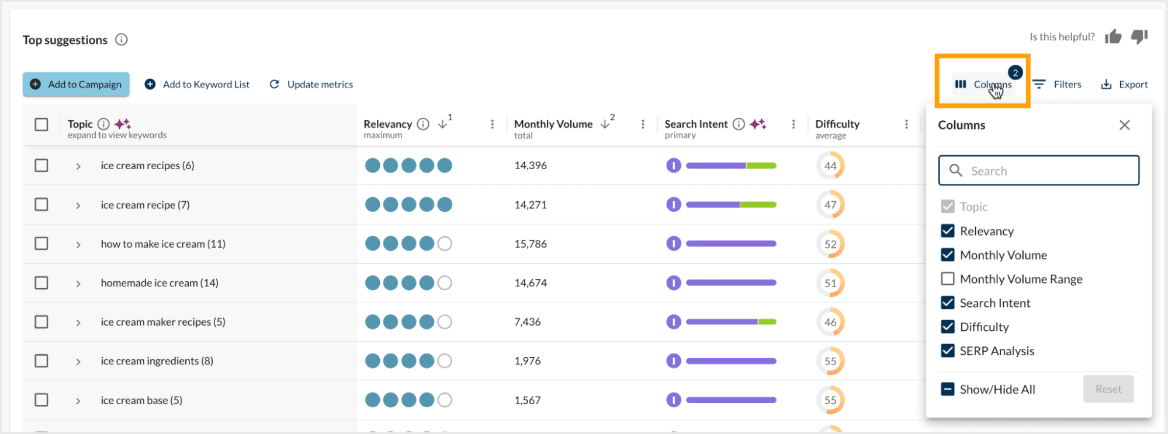Open the Filters menu

(1057, 85)
